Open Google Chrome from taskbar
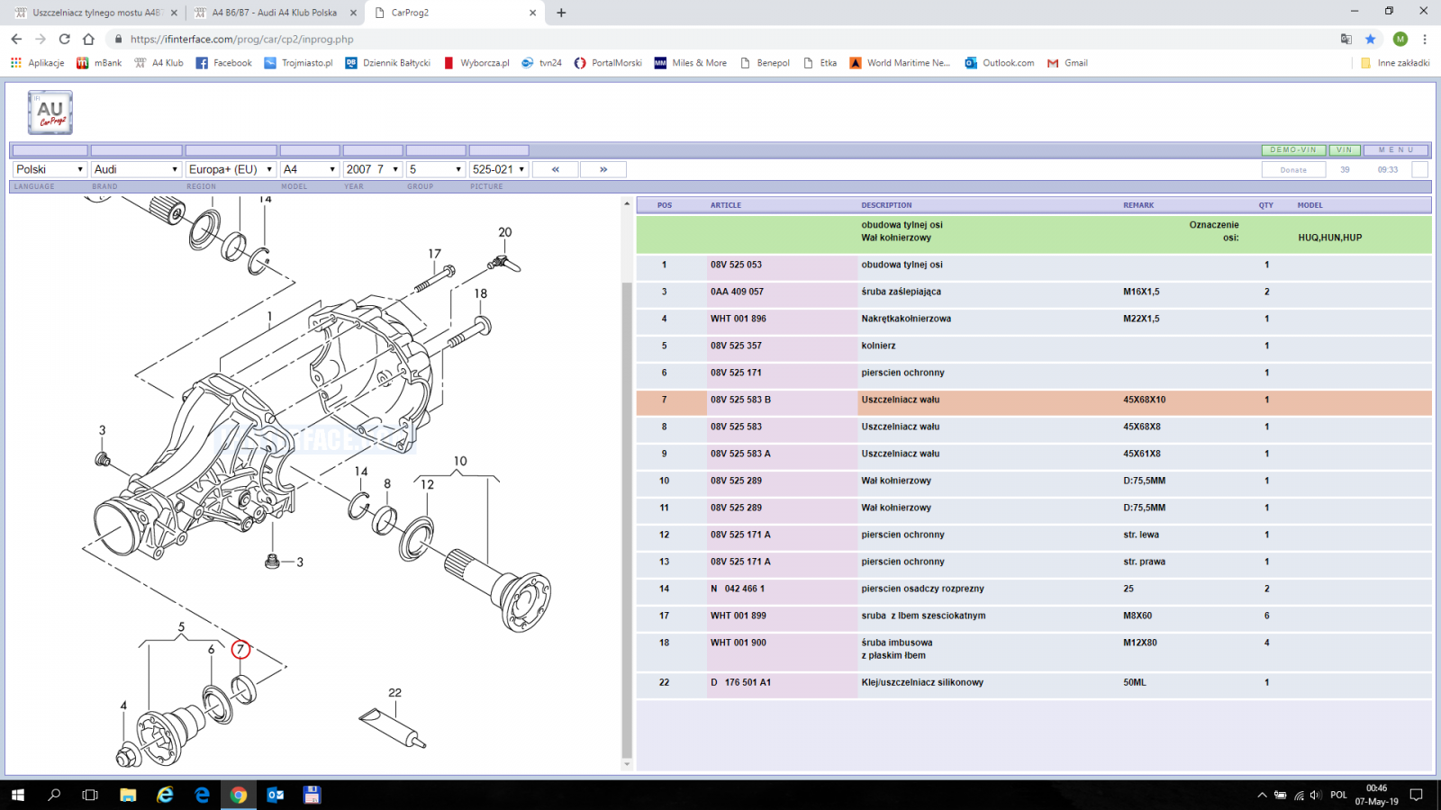Image resolution: width=1441 pixels, height=810 pixels. pos(239,795)
